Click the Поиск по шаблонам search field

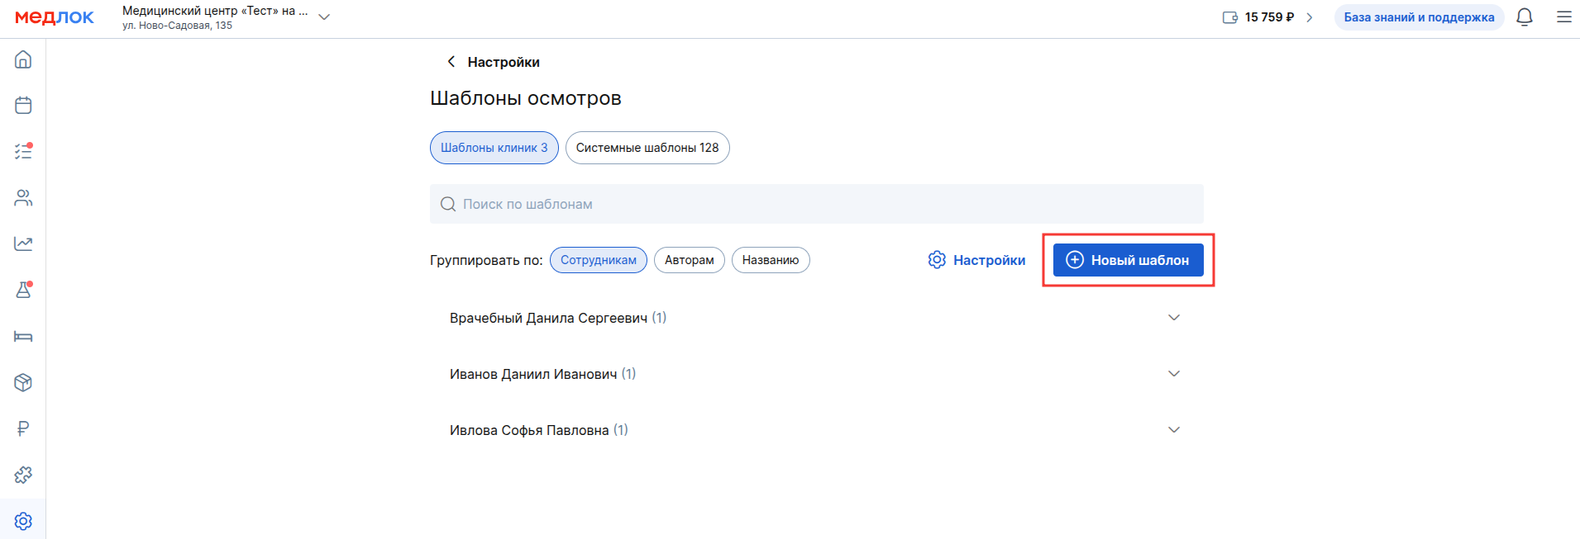coord(815,204)
